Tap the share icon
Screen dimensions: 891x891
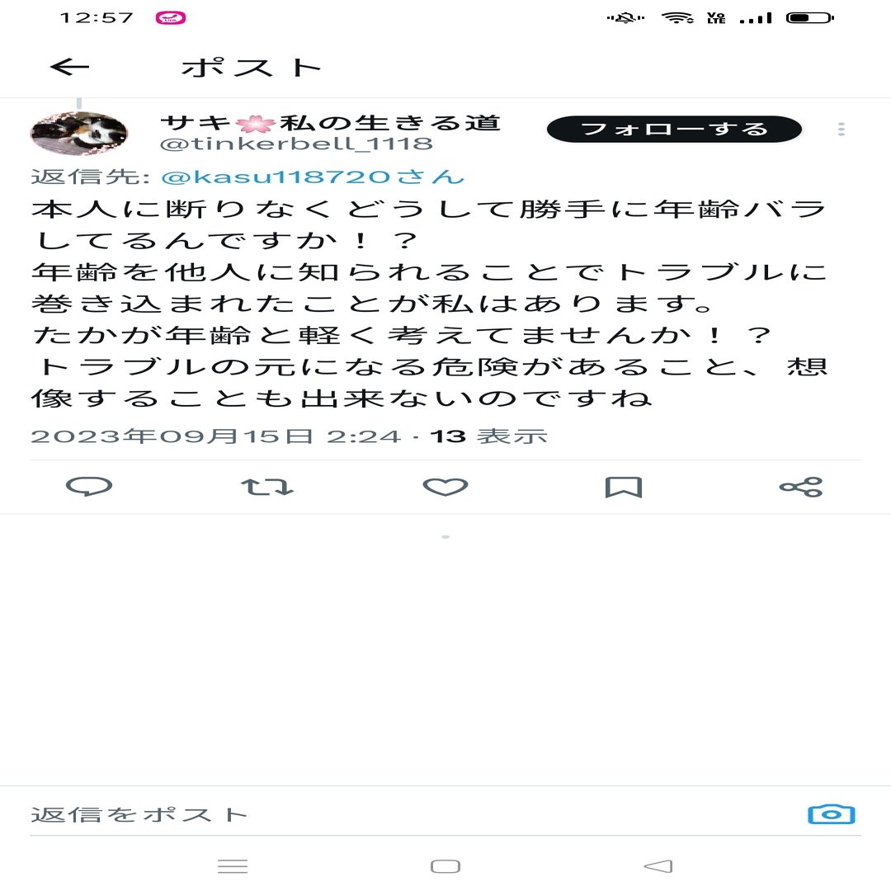click(801, 487)
